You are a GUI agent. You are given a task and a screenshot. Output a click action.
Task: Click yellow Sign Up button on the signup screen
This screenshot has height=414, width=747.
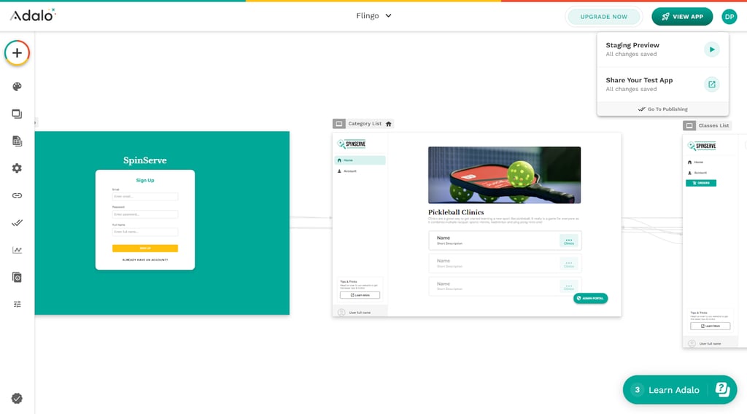[x=145, y=249]
